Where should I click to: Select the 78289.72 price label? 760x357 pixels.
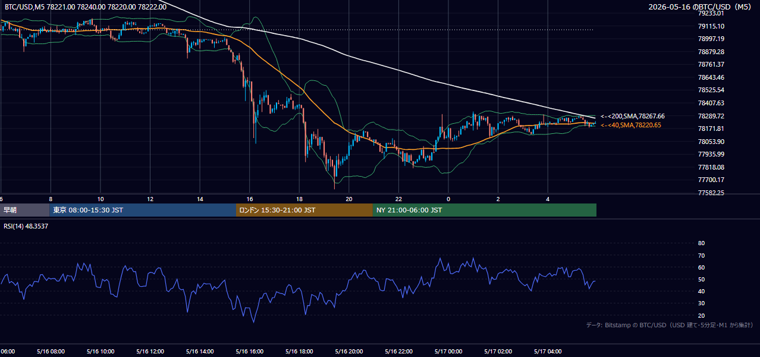click(711, 116)
